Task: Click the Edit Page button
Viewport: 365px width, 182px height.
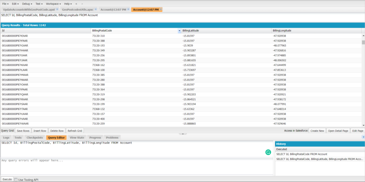Action: [358, 131]
